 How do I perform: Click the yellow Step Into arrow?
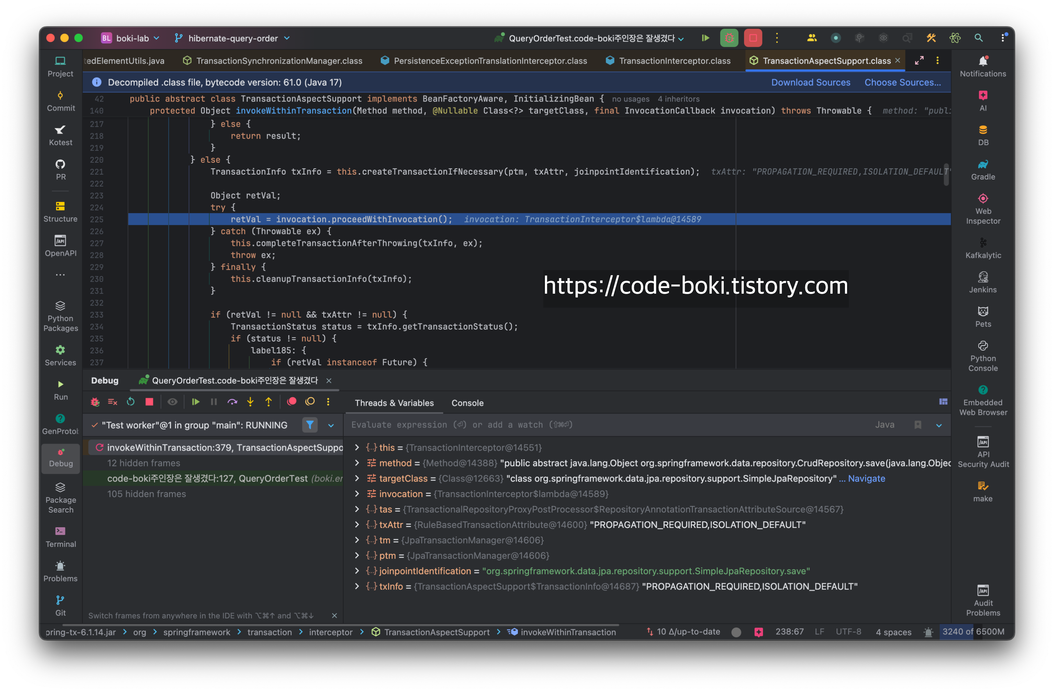click(250, 402)
